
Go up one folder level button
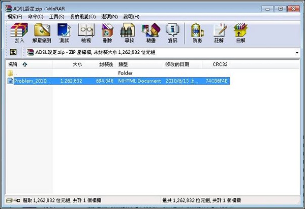click(x=13, y=52)
